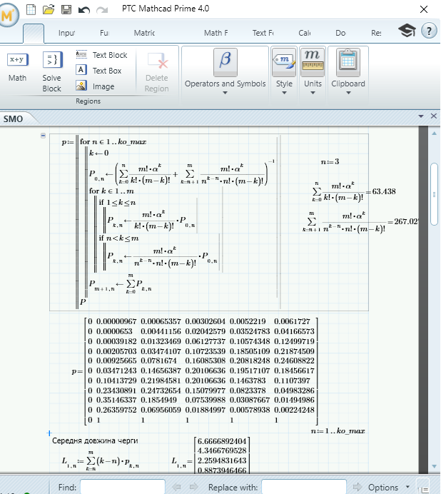This screenshot has width=441, height=494.
Task: Expand the Operators and Symbols dropdown
Action: pos(225,84)
